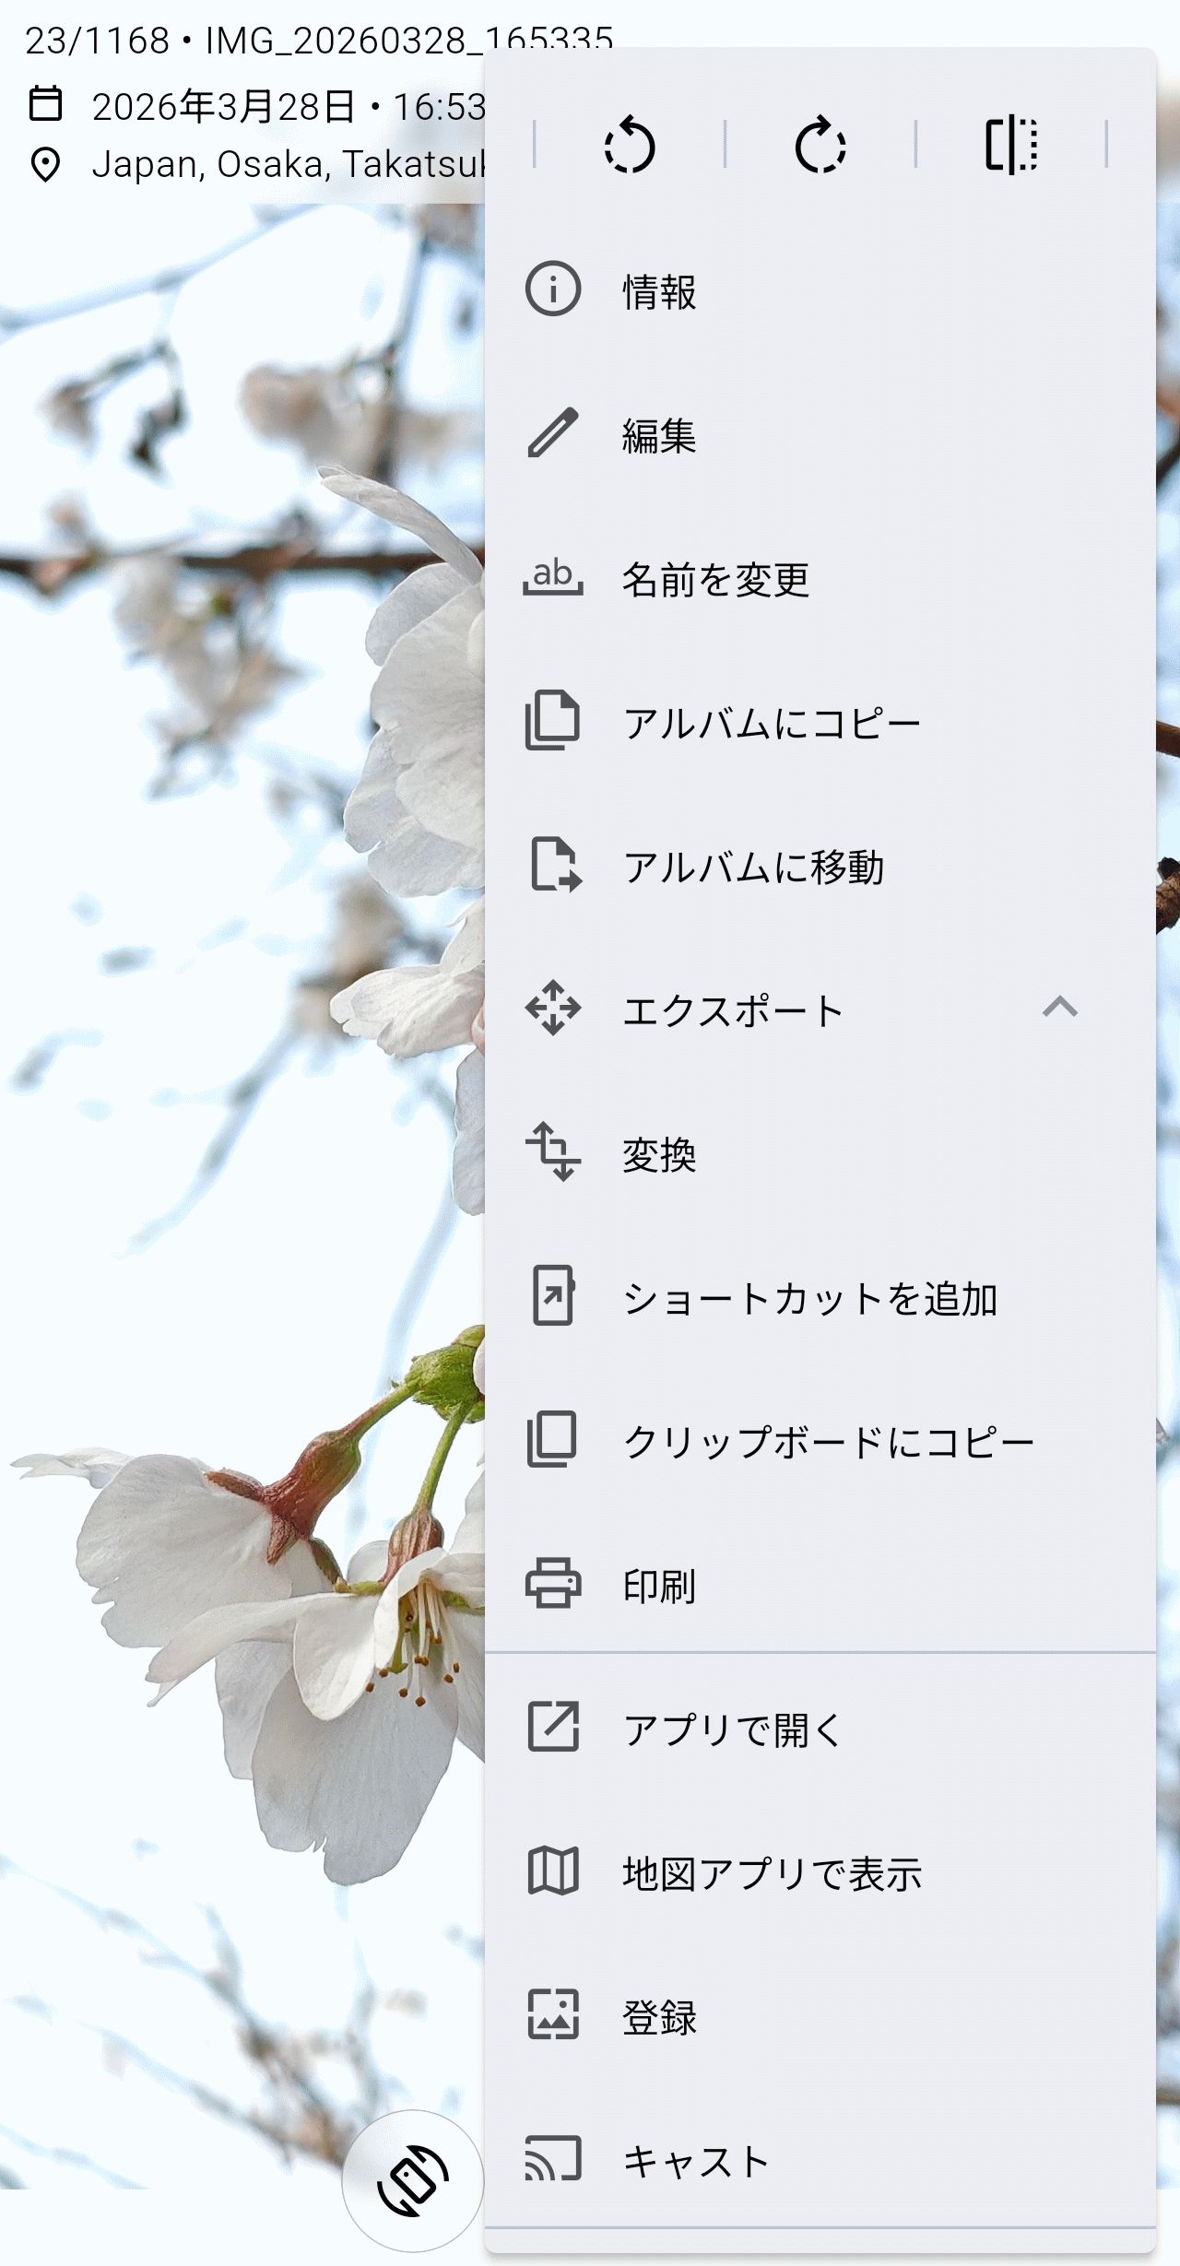Tap the 変換 convert icon
This screenshot has height=2266, width=1180.
[x=553, y=1152]
